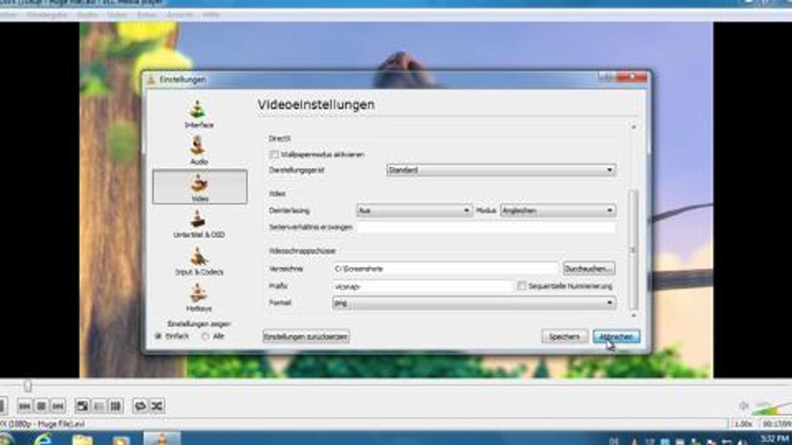Open Internet Explorer from taskbar

[43, 440]
